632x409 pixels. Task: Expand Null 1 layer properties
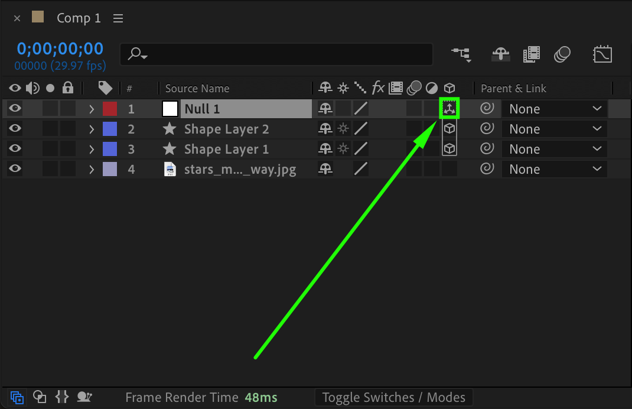pyautogui.click(x=92, y=109)
